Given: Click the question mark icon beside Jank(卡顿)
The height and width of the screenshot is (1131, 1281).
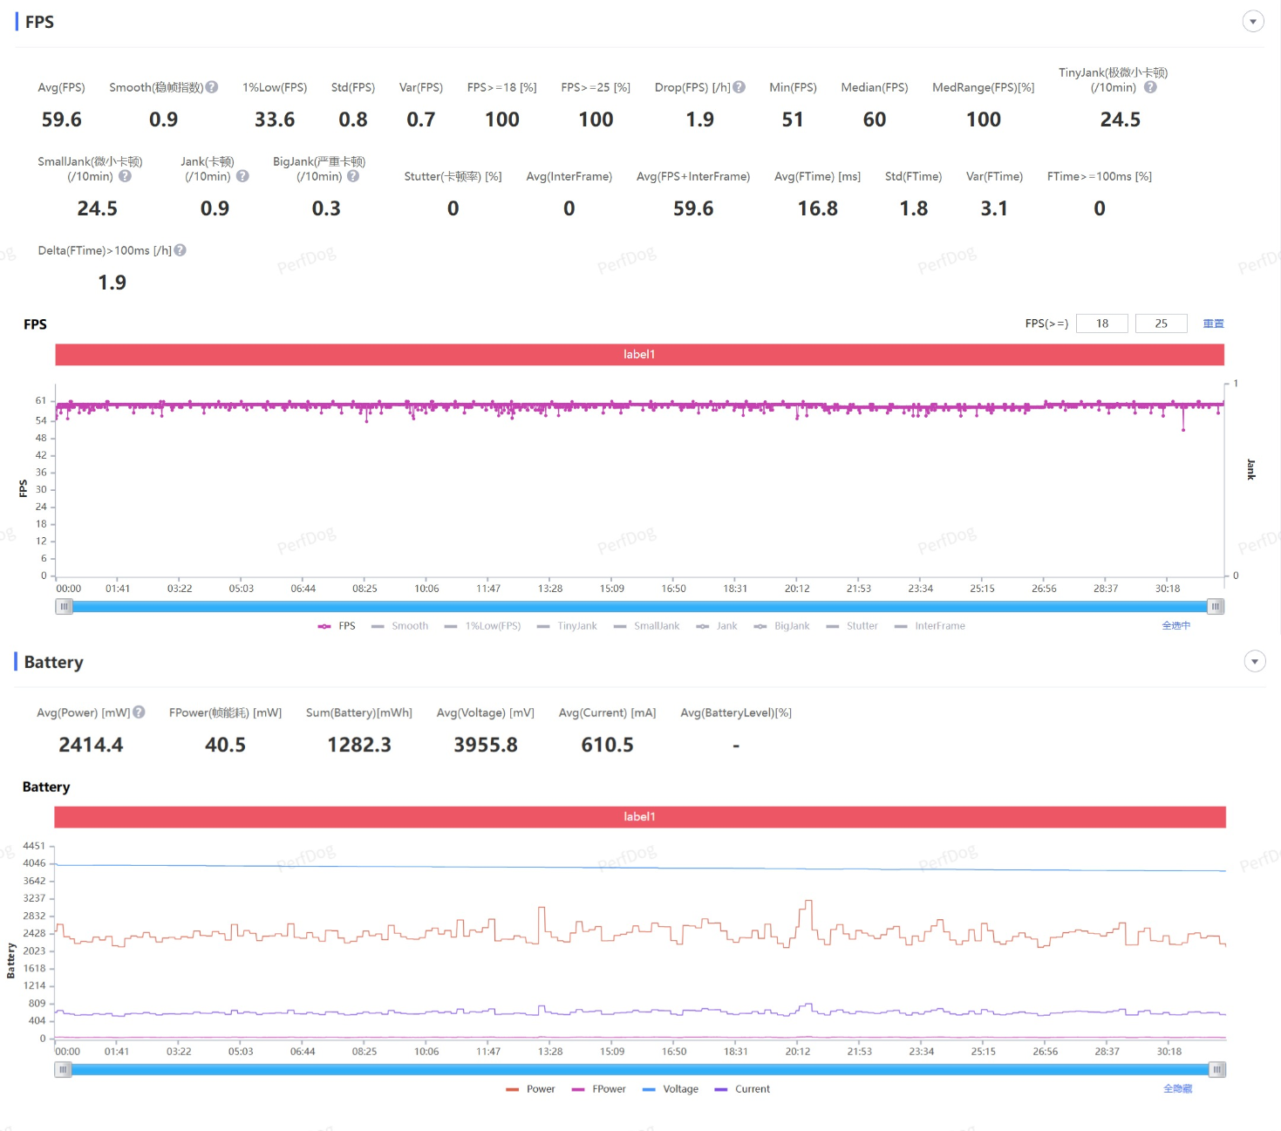Looking at the screenshot, I should pos(242,176).
